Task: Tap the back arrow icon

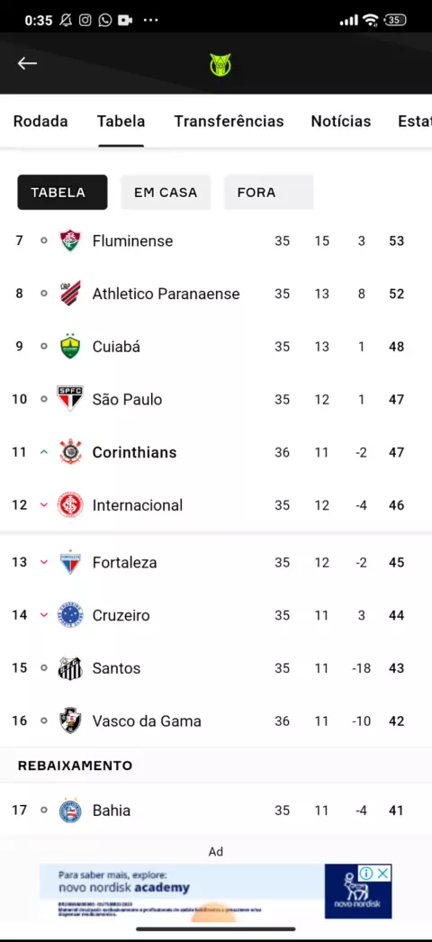Action: pos(27,63)
